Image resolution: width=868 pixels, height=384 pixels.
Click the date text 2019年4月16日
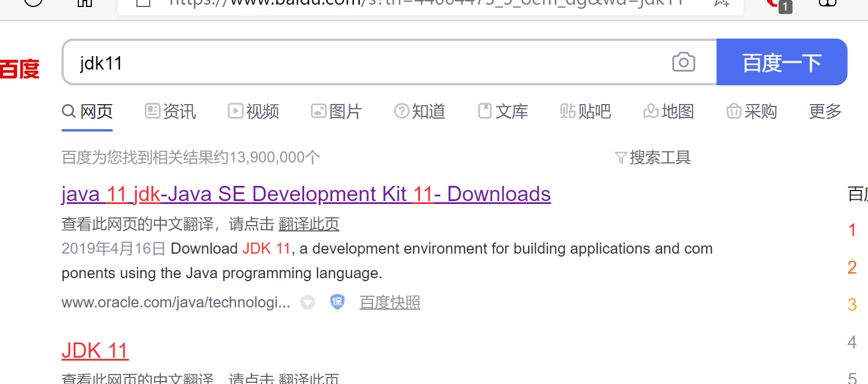(x=114, y=249)
